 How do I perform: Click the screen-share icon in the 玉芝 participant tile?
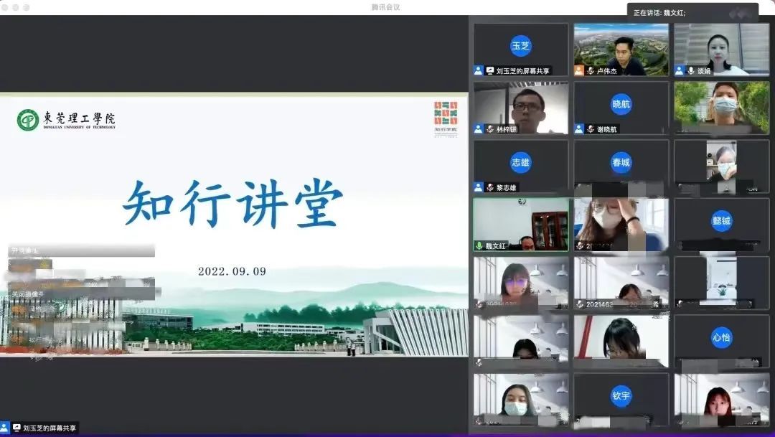[490, 71]
